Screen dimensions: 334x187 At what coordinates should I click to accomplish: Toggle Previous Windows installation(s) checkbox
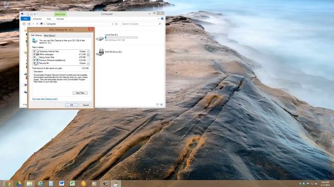tap(34, 60)
